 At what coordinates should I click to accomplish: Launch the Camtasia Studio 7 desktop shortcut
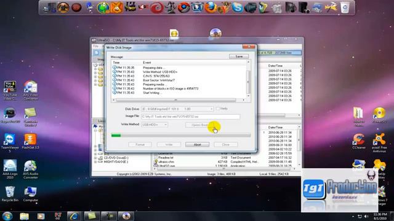pyautogui.click(x=31, y=117)
